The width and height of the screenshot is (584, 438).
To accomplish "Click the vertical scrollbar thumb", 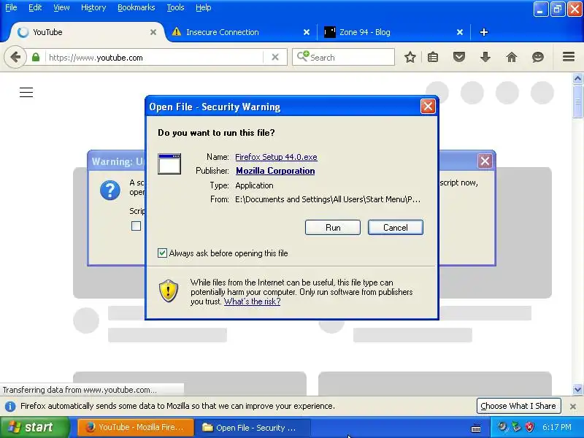I will [577, 101].
